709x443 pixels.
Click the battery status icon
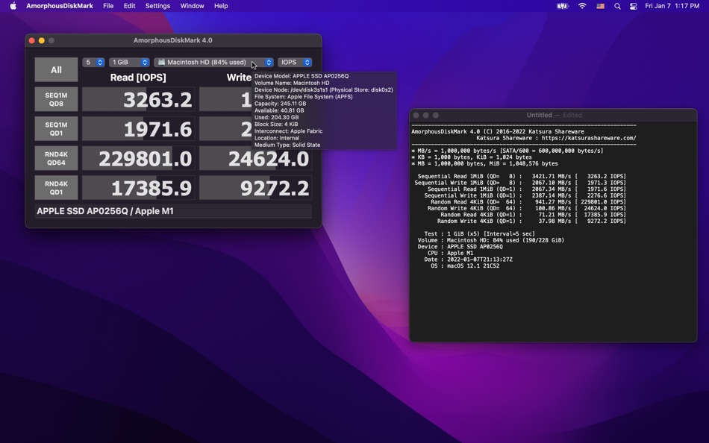563,6
